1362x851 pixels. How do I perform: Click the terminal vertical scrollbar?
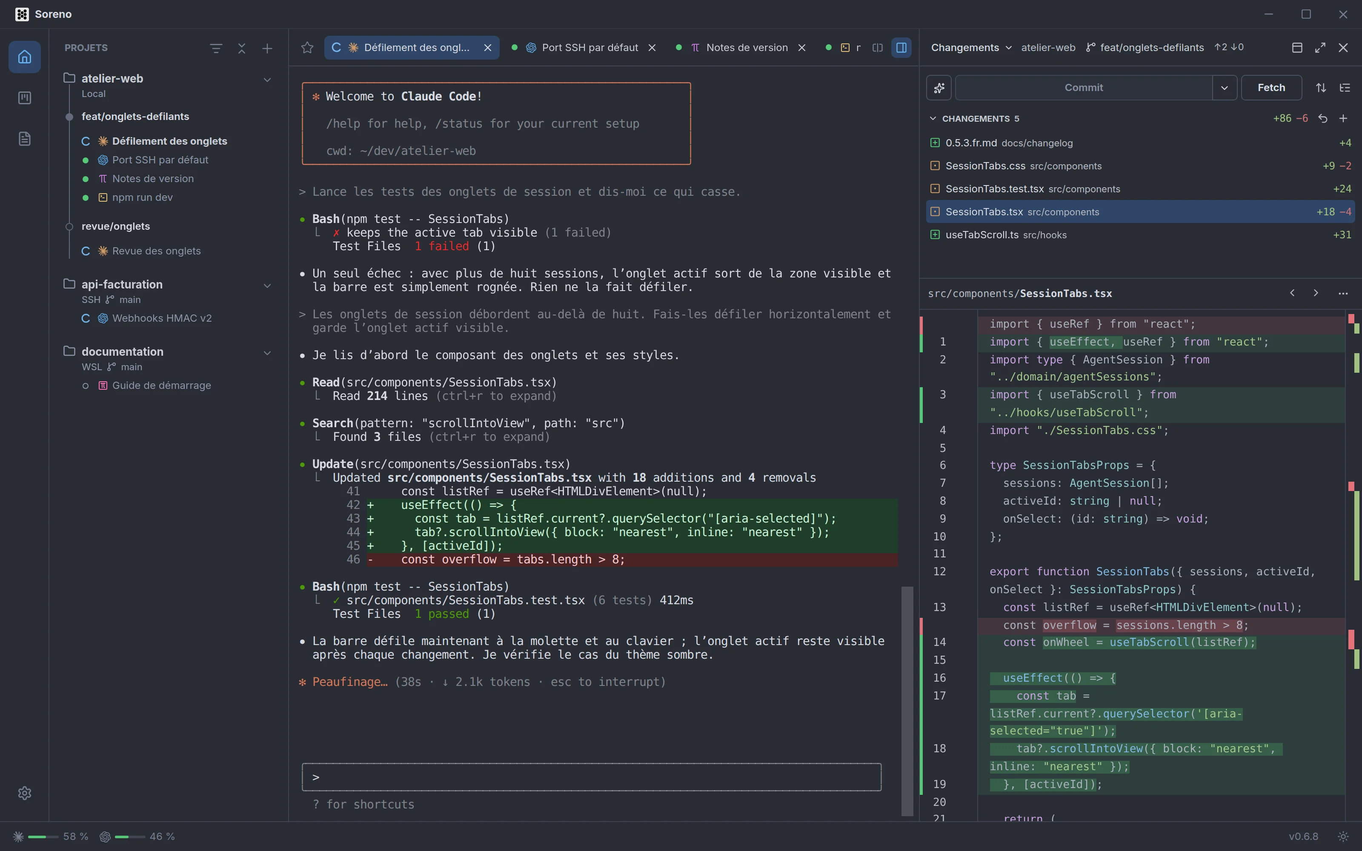click(907, 701)
